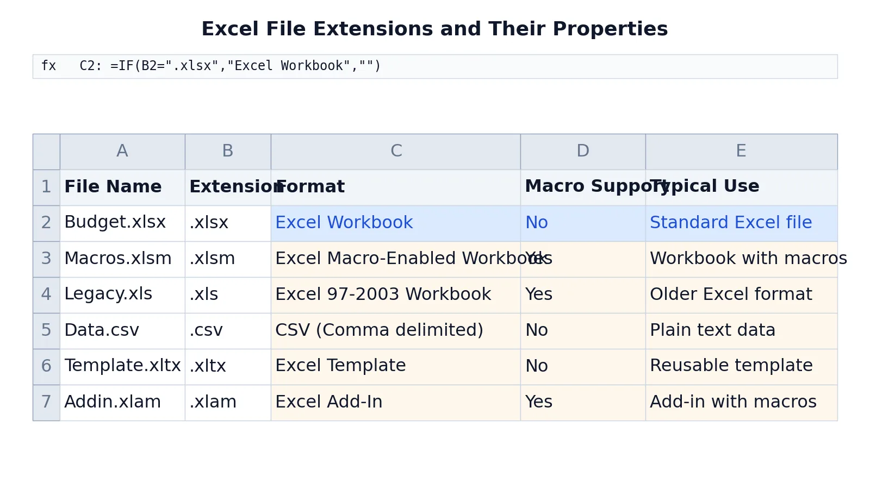Click the '.xlsx' extension cell
870x489 pixels.
pyautogui.click(x=228, y=223)
